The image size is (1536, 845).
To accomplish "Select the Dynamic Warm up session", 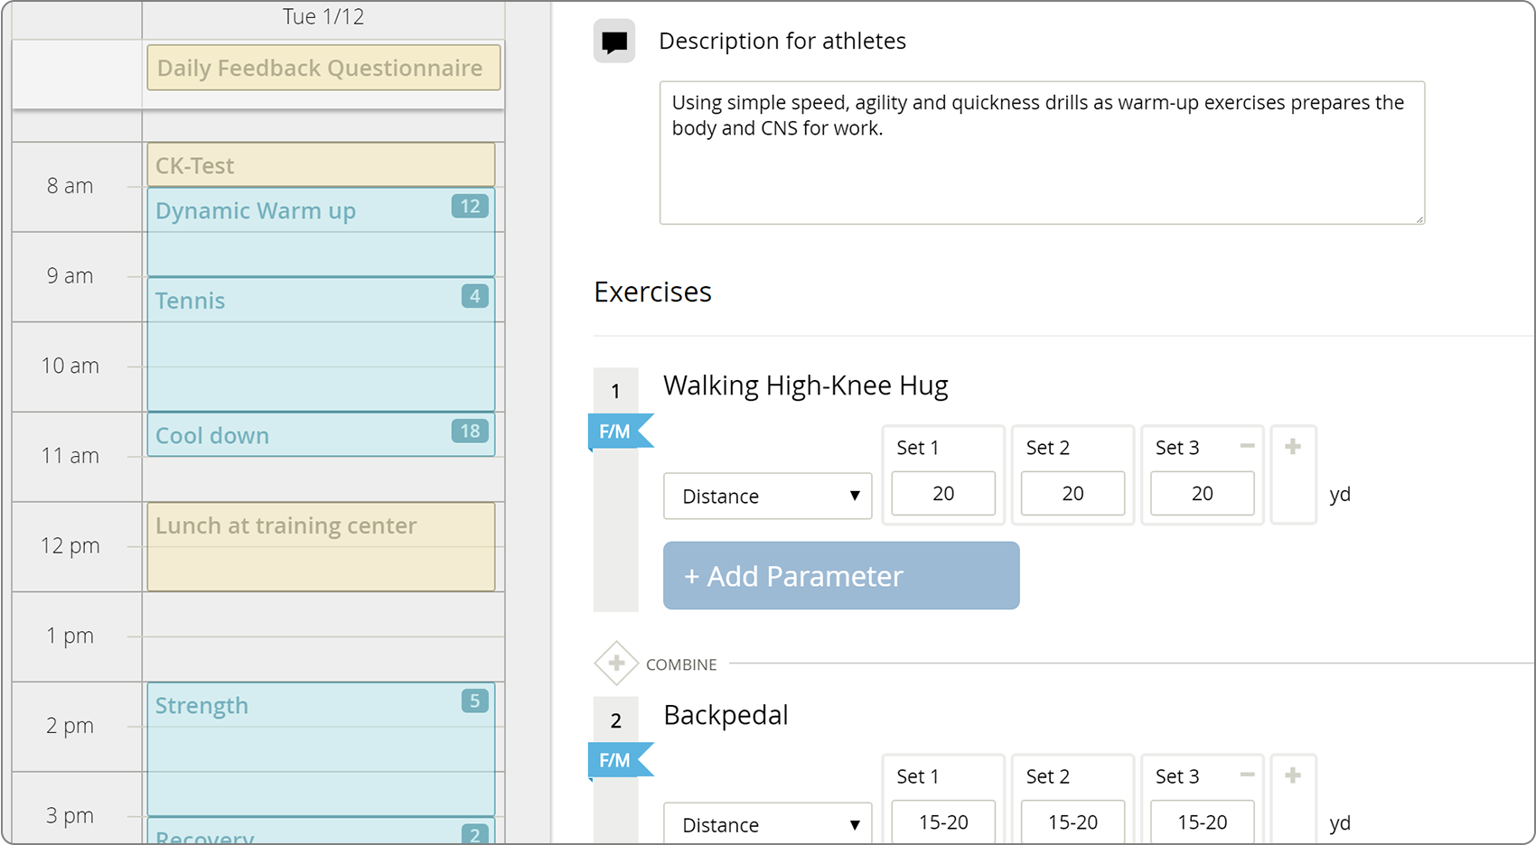I will pyautogui.click(x=321, y=232).
